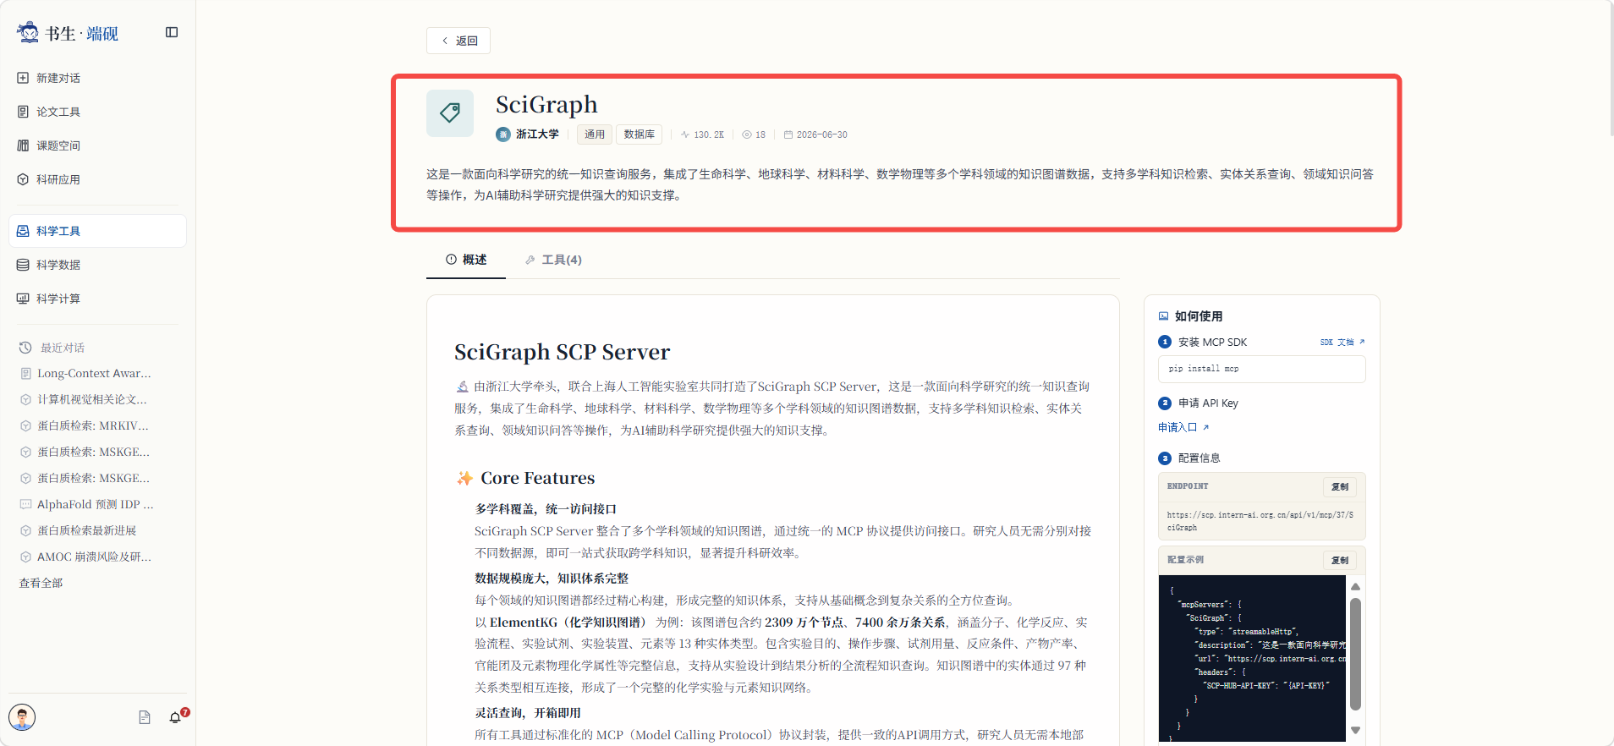
Task: Click 查看全部 to view all conversations
Action: [x=41, y=583]
